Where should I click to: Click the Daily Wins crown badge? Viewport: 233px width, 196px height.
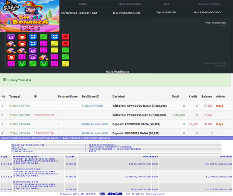pyautogui.click(x=11, y=6)
